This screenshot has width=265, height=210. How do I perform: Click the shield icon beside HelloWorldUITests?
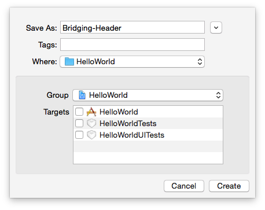(91, 135)
